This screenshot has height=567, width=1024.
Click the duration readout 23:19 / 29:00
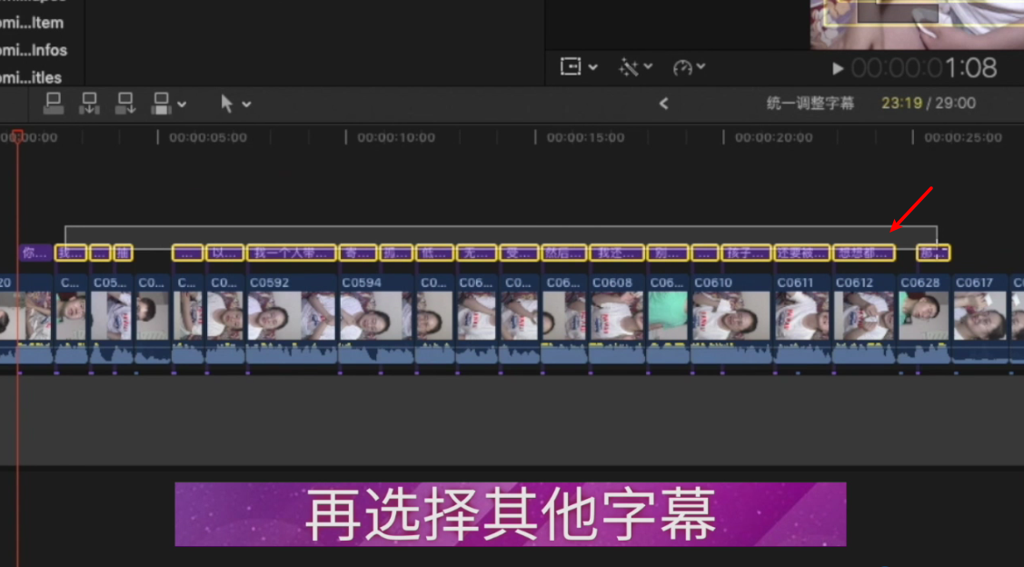pyautogui.click(x=929, y=104)
